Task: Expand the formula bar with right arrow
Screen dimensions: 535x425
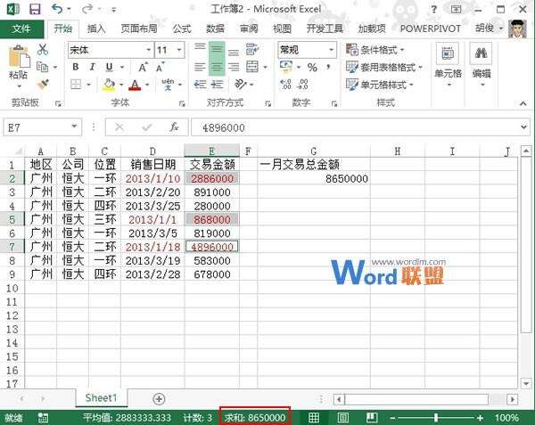Action: pyautogui.click(x=524, y=127)
